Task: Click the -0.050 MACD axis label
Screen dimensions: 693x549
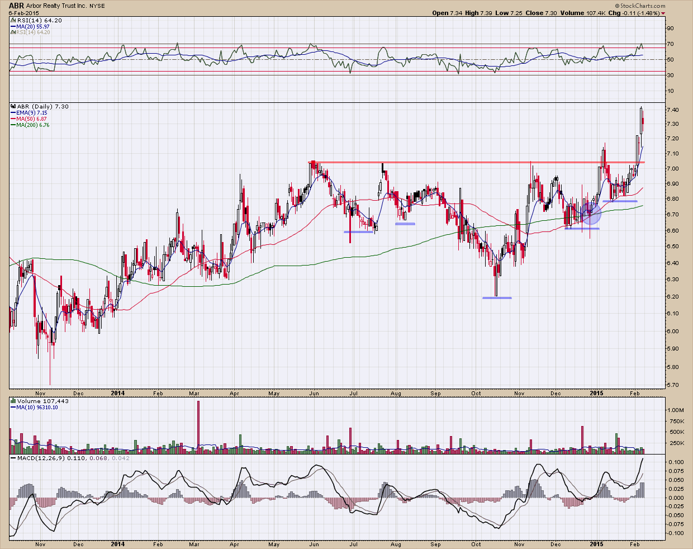Action: point(676,516)
